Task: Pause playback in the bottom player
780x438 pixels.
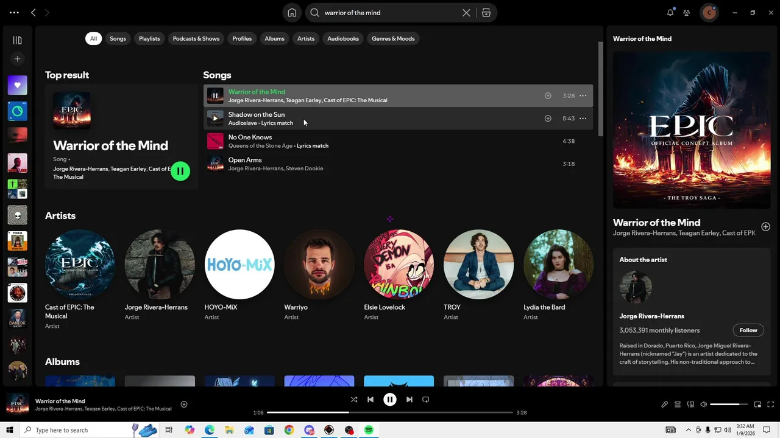Action: pos(390,400)
